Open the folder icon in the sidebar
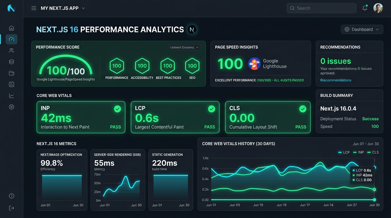Screen dimensions: 391x218 point(11,73)
